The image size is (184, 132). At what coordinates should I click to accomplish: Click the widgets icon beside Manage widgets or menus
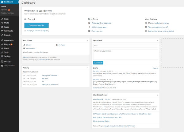(x=146, y=23)
